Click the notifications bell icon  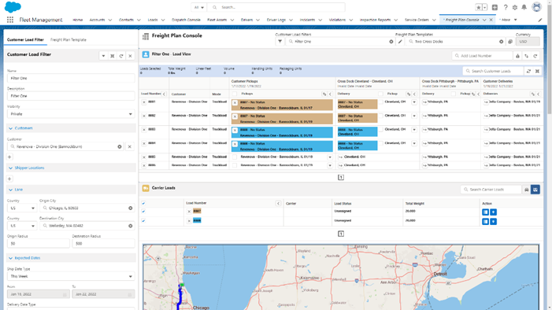pos(524,7)
